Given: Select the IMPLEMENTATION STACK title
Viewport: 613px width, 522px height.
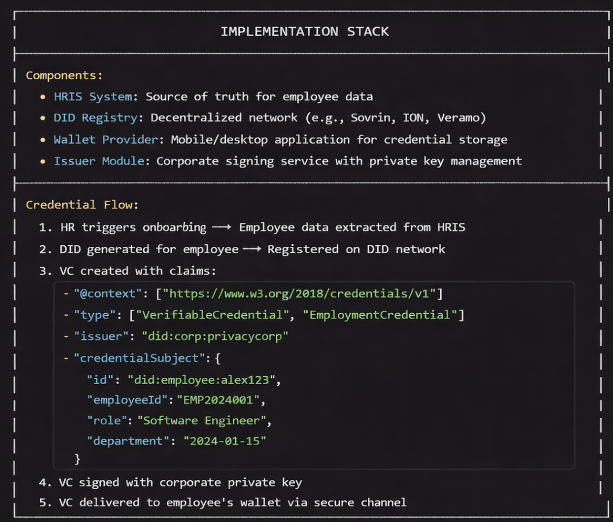Looking at the screenshot, I should tap(306, 31).
